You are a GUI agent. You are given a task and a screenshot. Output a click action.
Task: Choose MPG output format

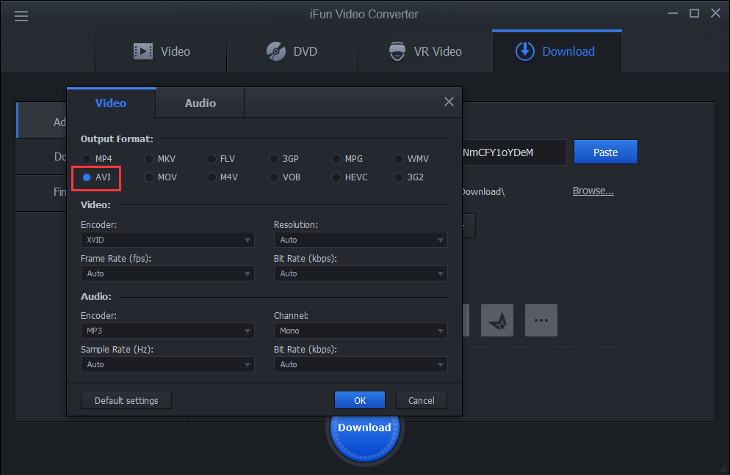(347, 159)
